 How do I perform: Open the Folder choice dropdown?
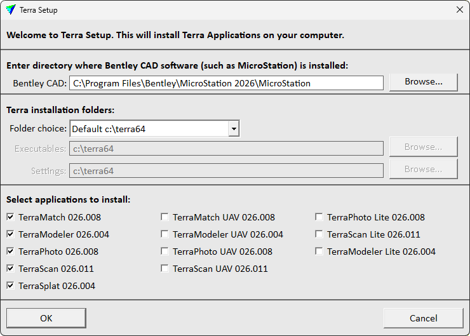155,129
